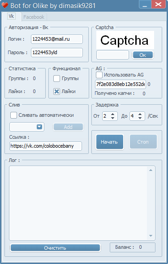The image size is (168, 264).
Task: Start the bot with Начать button
Action: coord(109,142)
